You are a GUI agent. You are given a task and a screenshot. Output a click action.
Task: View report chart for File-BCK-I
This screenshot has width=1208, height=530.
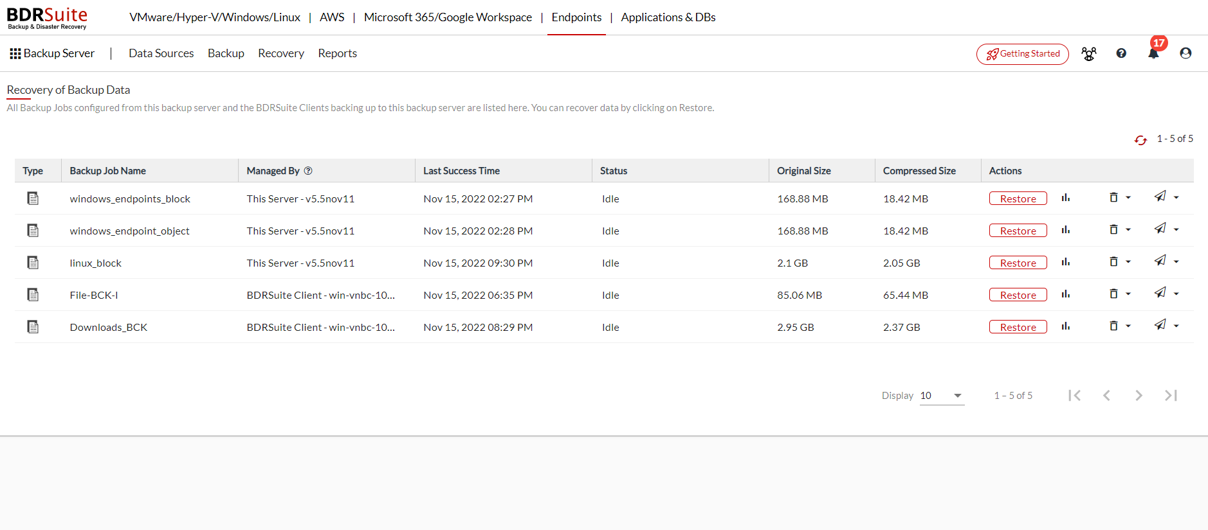(x=1066, y=294)
